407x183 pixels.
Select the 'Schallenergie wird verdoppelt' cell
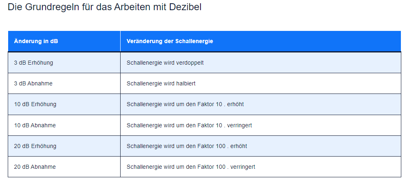165,63
